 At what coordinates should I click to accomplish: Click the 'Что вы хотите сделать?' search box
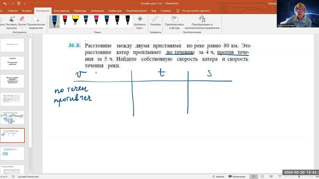[193, 11]
